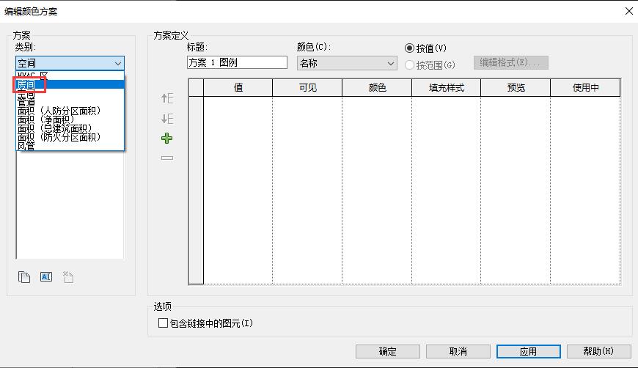Click the duplicate scheme icon

[24, 277]
